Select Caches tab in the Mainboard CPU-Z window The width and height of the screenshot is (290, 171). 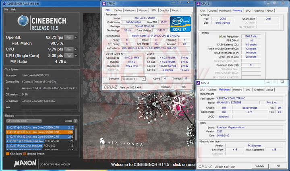[x=212, y=90]
